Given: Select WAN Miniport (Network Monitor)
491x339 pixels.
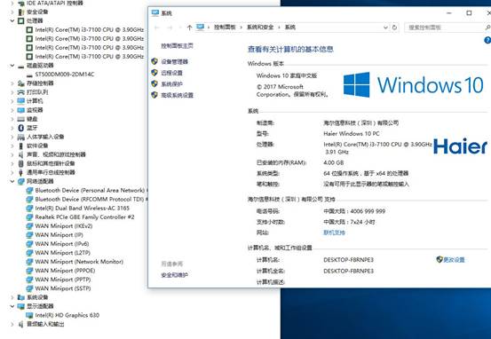Looking at the screenshot, I should tap(79, 262).
